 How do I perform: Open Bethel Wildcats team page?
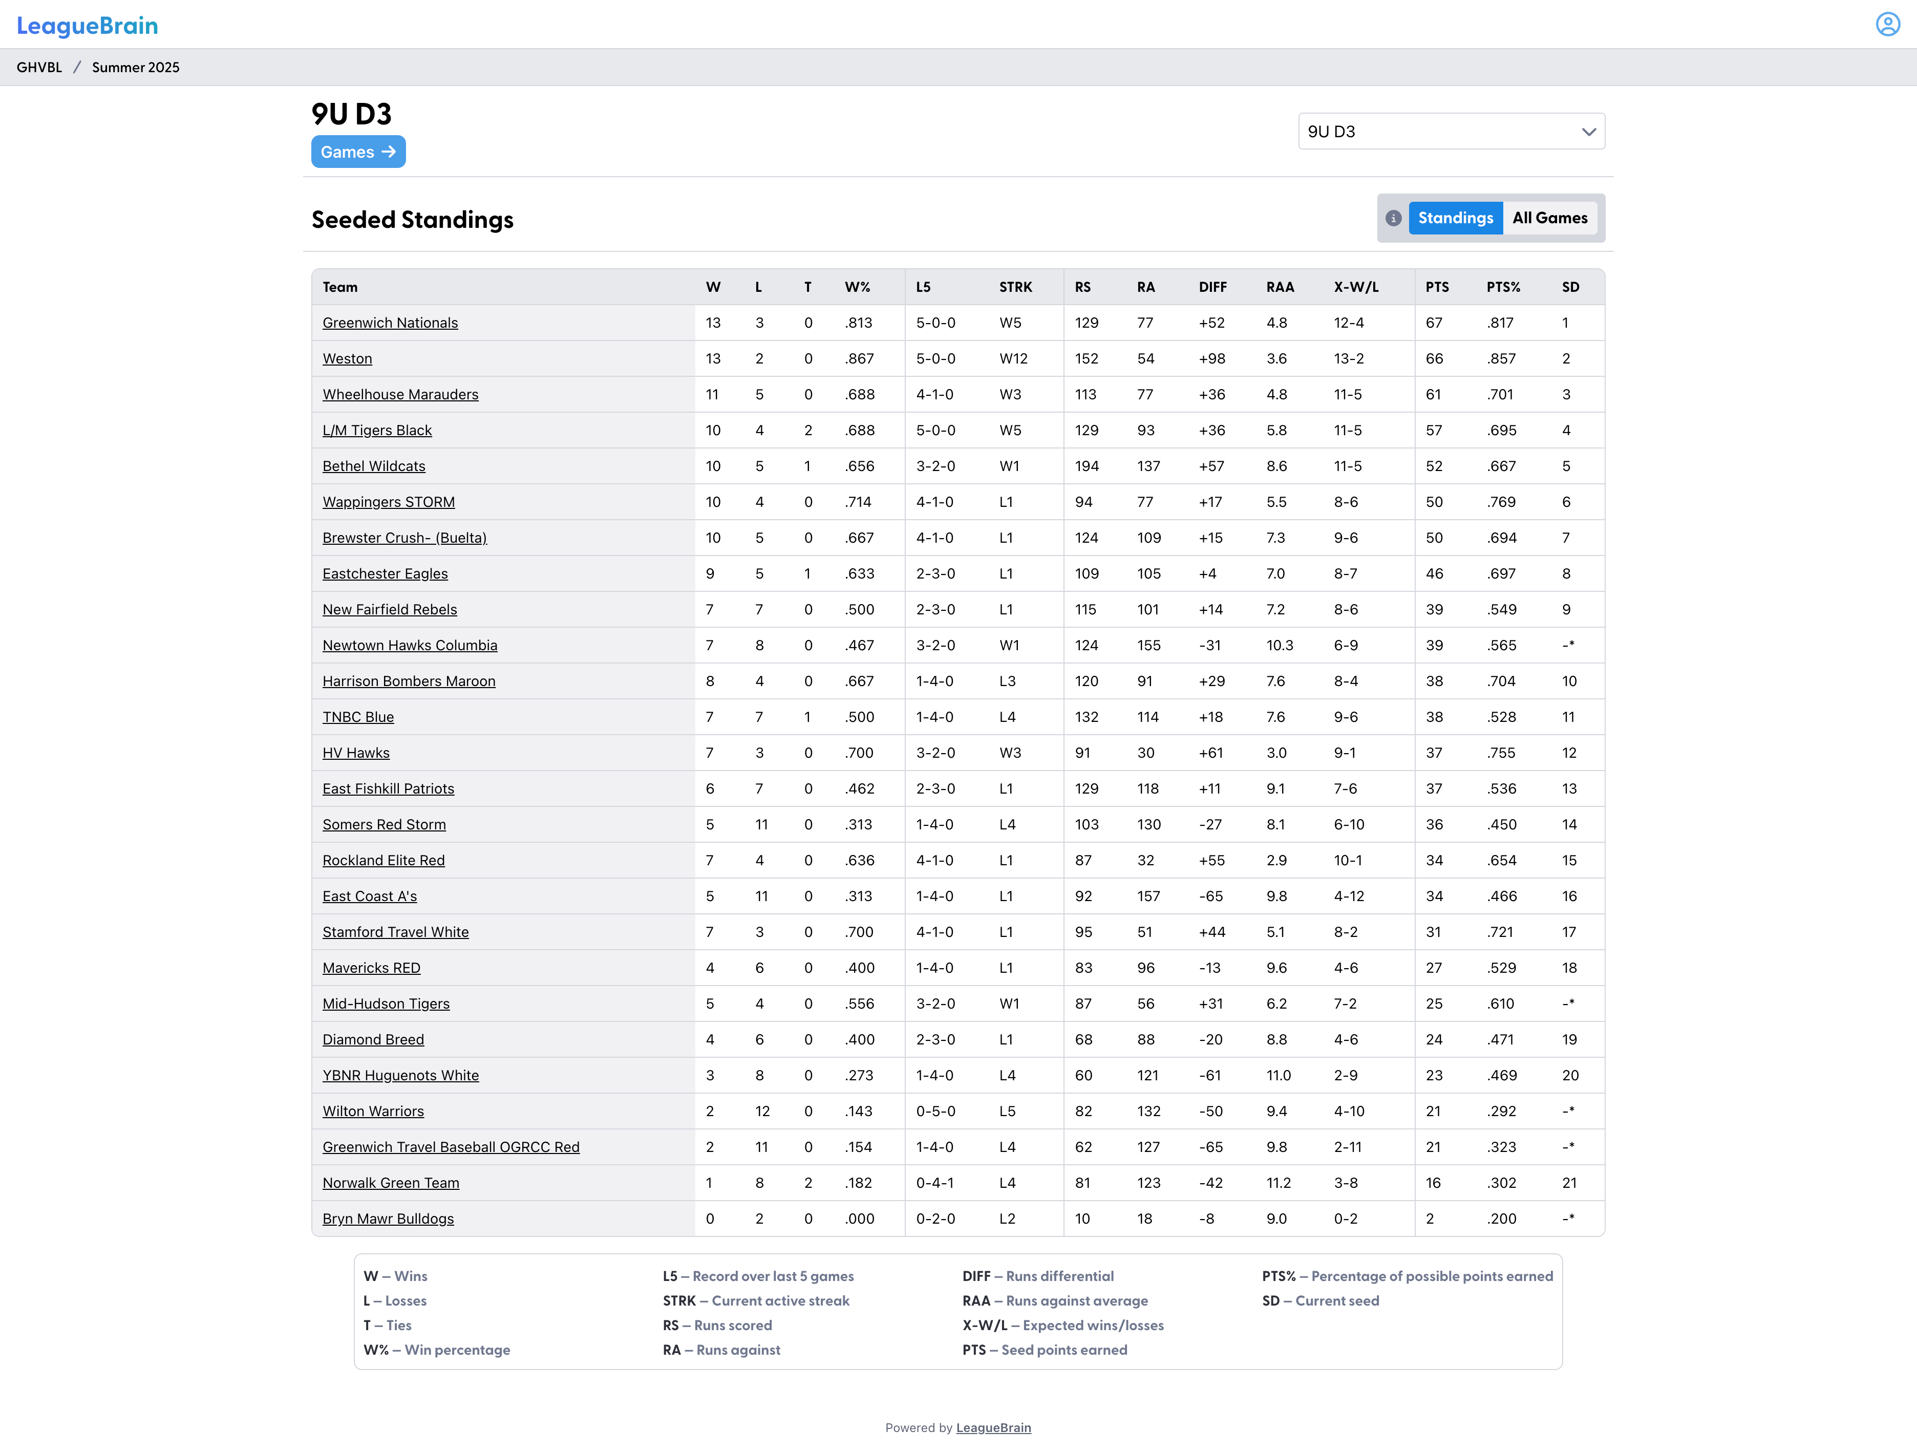point(374,466)
